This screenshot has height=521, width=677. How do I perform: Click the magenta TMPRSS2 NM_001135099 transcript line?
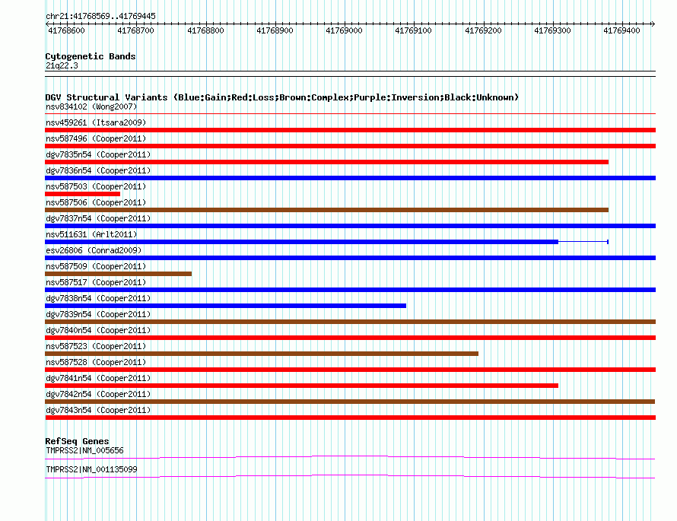(350, 477)
